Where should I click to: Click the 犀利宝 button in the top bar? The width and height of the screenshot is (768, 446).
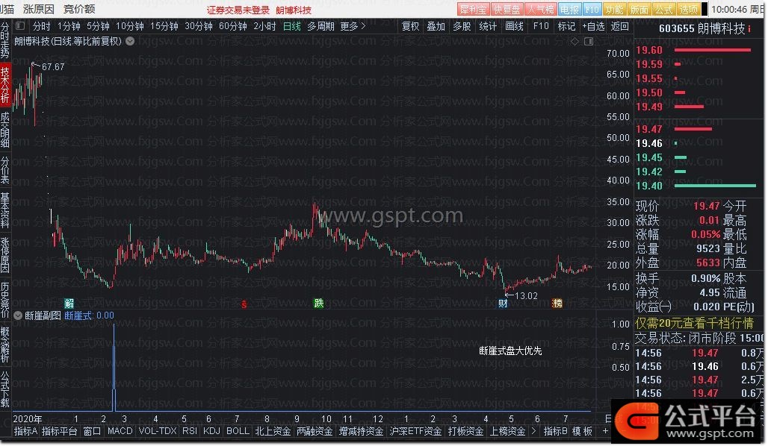[x=473, y=9]
